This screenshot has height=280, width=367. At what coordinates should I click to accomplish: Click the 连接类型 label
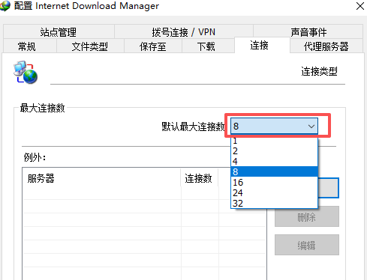(x=319, y=71)
